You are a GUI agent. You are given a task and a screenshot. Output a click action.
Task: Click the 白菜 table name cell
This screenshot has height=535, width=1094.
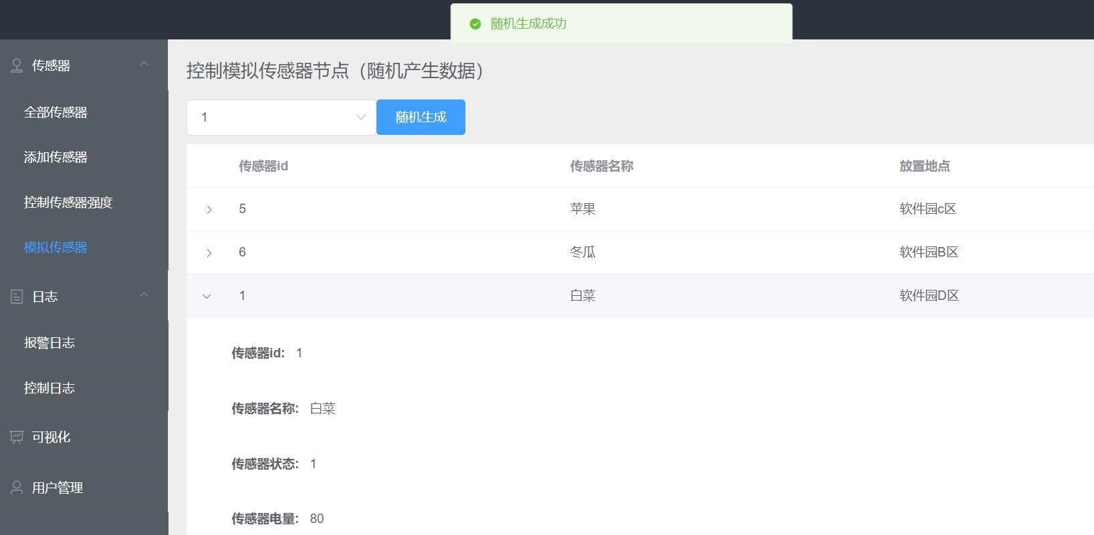pyautogui.click(x=582, y=295)
